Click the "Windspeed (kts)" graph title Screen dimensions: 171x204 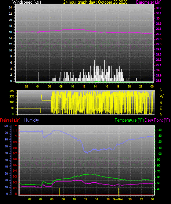(27, 2)
